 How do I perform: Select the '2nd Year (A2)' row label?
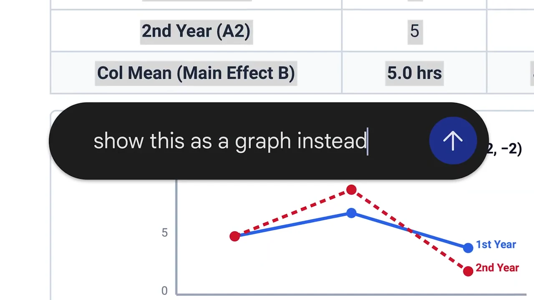(196, 31)
